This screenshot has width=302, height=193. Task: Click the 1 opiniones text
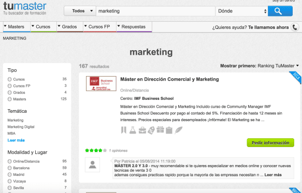pos(118,151)
